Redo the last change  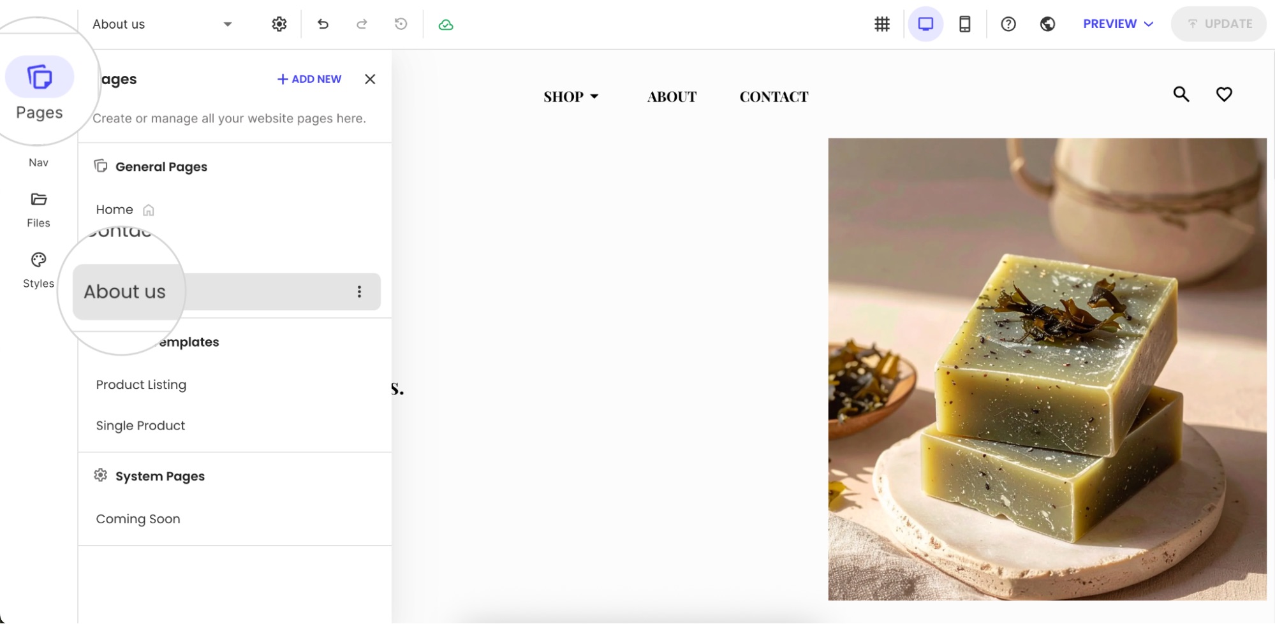point(362,24)
